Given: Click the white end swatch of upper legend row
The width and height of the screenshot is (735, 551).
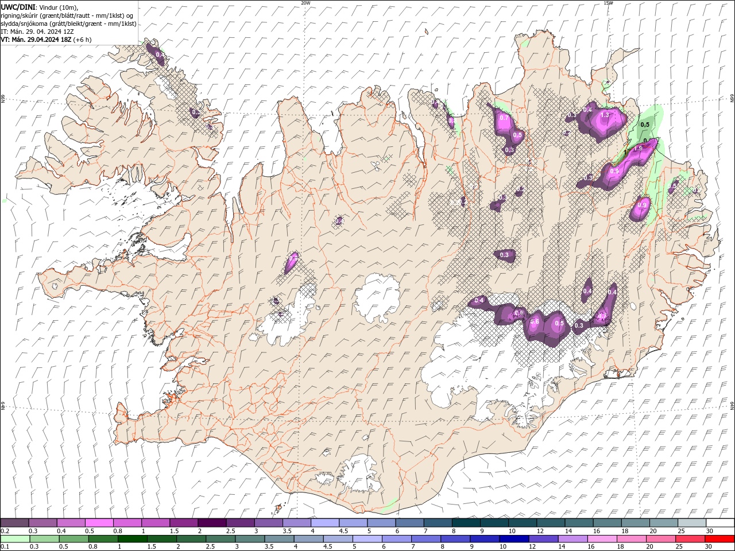Looking at the screenshot, I should tap(719, 523).
